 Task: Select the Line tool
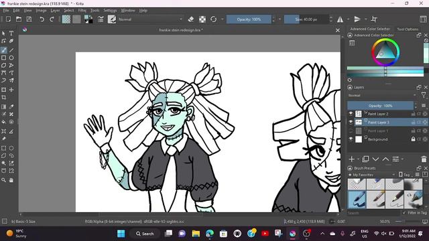[11, 50]
